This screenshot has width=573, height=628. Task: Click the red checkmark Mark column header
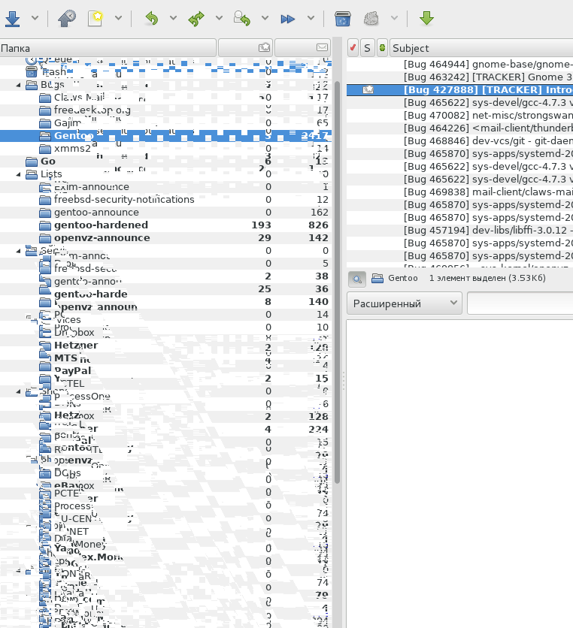click(353, 48)
